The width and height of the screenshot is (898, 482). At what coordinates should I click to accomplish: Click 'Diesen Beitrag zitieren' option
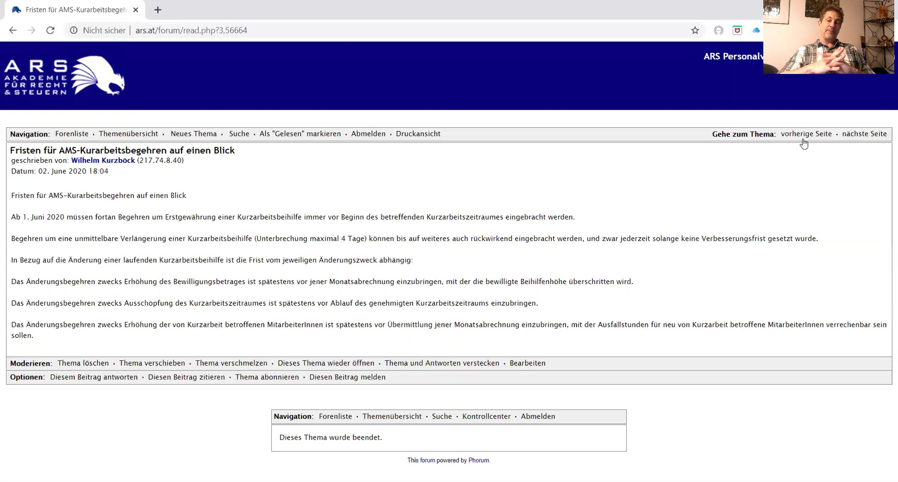click(x=186, y=377)
